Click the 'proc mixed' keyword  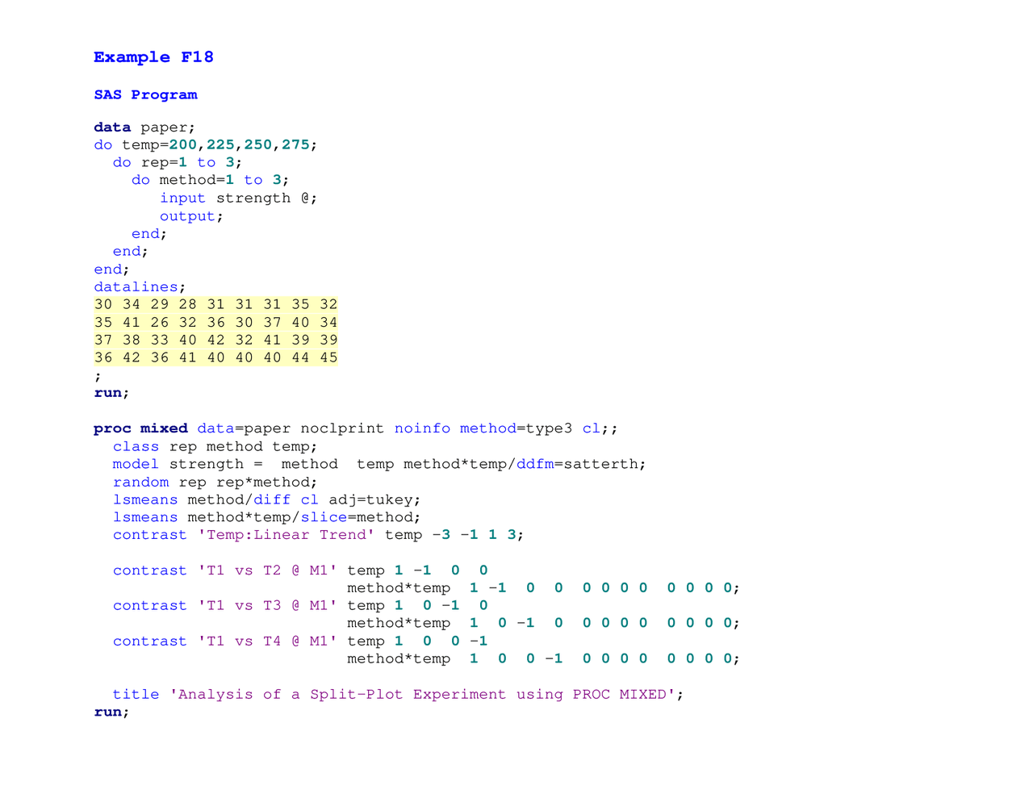tap(140, 428)
